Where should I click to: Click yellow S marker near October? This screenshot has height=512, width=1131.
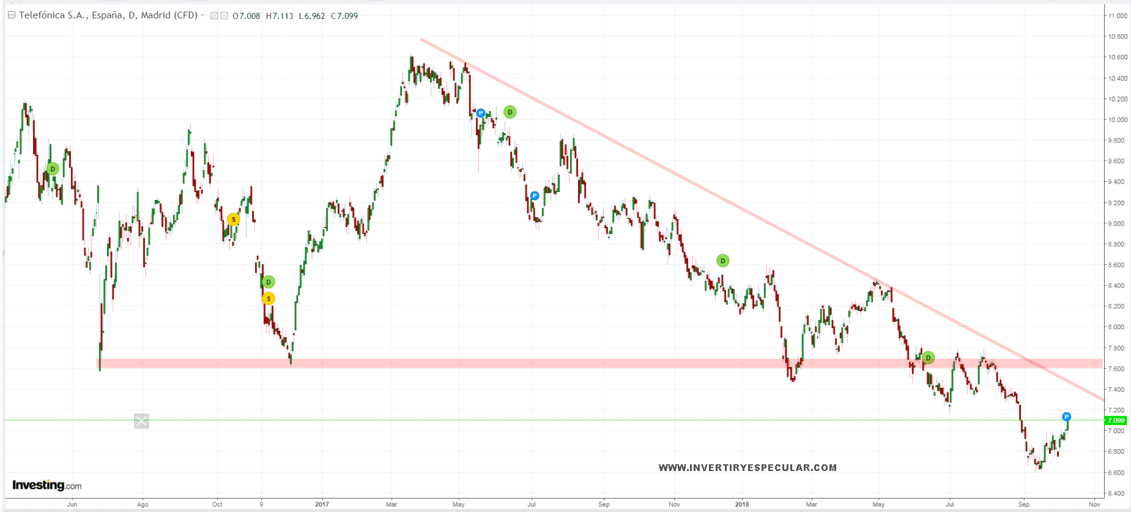pyautogui.click(x=233, y=219)
